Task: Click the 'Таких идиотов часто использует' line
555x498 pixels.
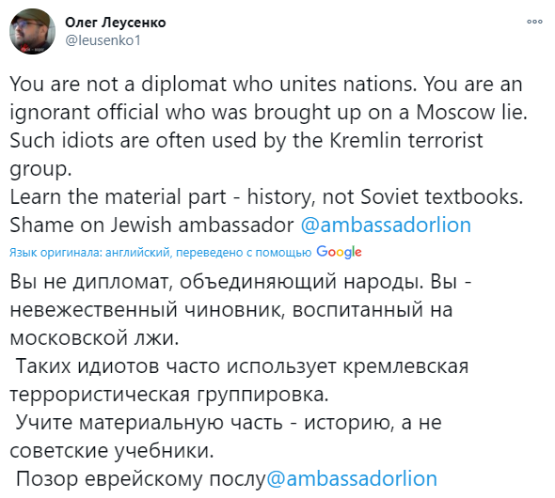Action: tap(242, 366)
